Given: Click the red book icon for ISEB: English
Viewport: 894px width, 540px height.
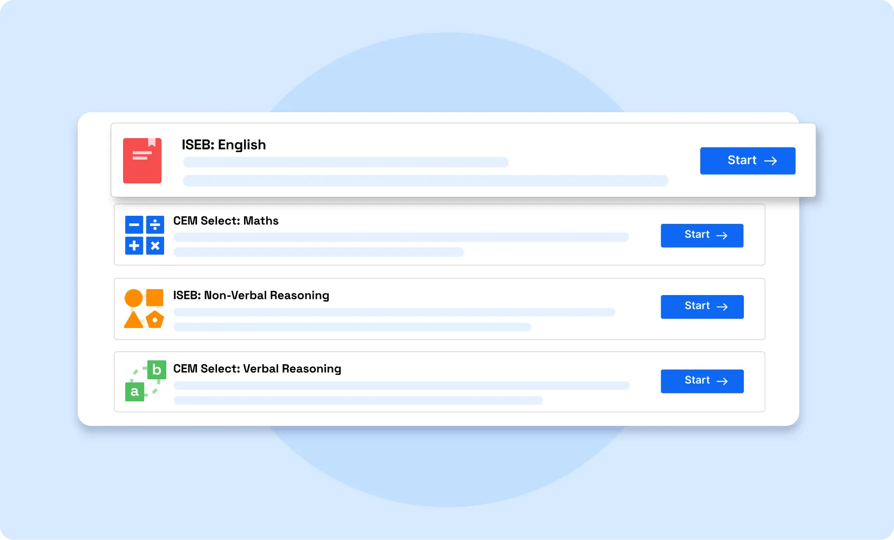Looking at the screenshot, I should [142, 161].
